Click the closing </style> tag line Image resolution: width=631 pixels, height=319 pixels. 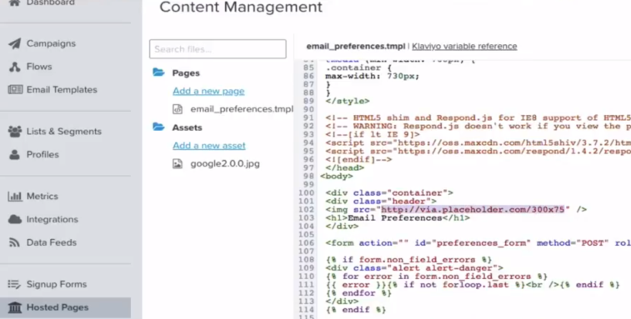point(348,101)
